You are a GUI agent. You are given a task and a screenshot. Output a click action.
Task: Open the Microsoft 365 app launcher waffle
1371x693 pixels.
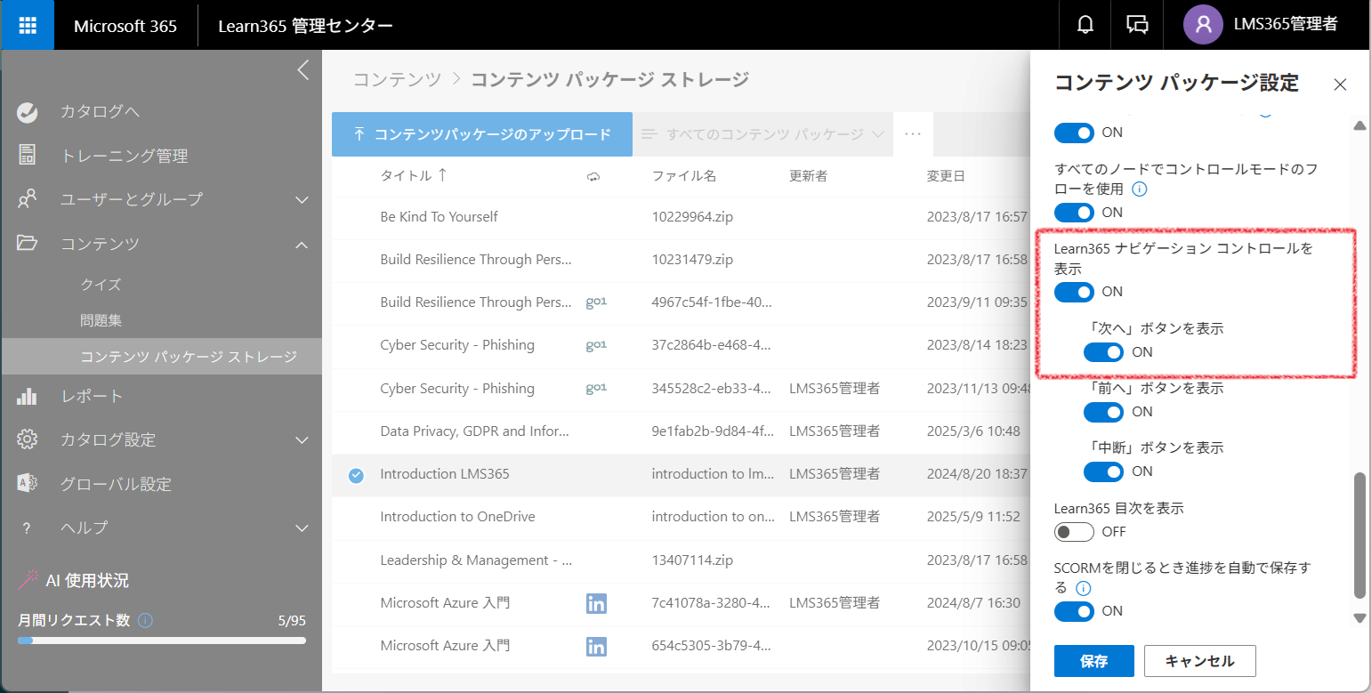click(x=27, y=25)
